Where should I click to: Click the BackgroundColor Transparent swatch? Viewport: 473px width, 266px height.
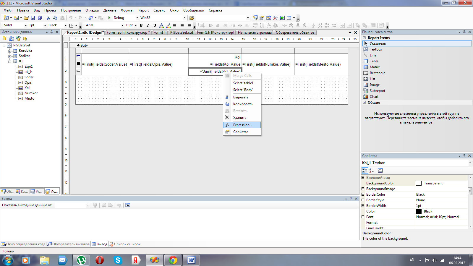pos(419,183)
